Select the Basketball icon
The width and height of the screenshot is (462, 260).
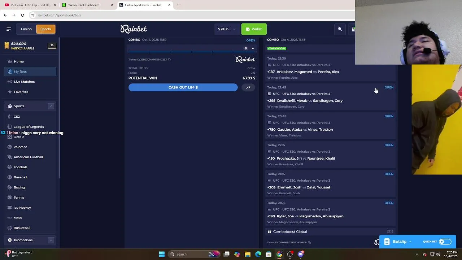[10, 228]
